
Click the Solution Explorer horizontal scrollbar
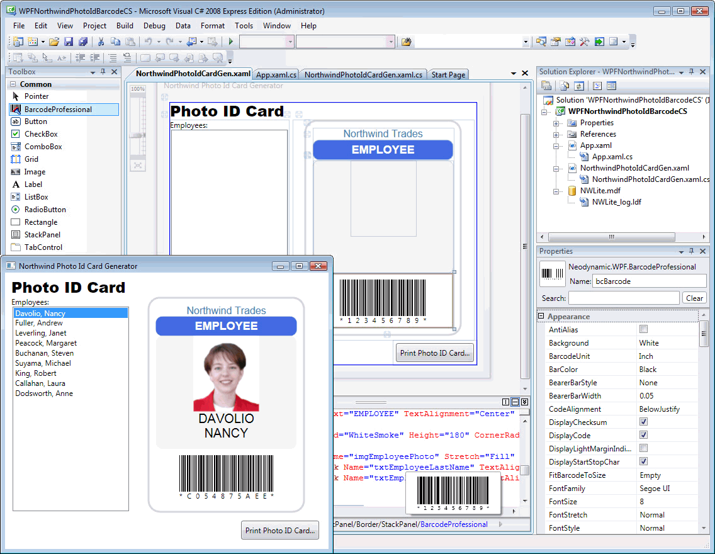(x=612, y=237)
